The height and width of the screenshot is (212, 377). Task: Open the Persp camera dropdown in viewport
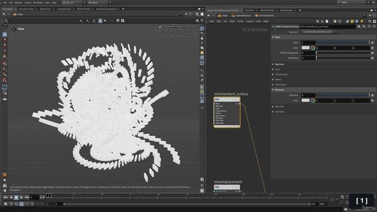(174, 26)
